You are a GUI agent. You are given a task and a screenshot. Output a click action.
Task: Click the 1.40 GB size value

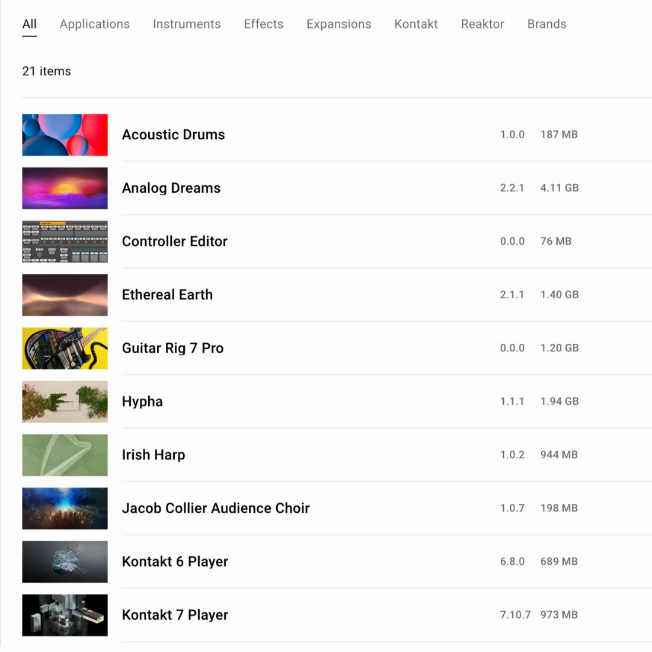coord(560,295)
